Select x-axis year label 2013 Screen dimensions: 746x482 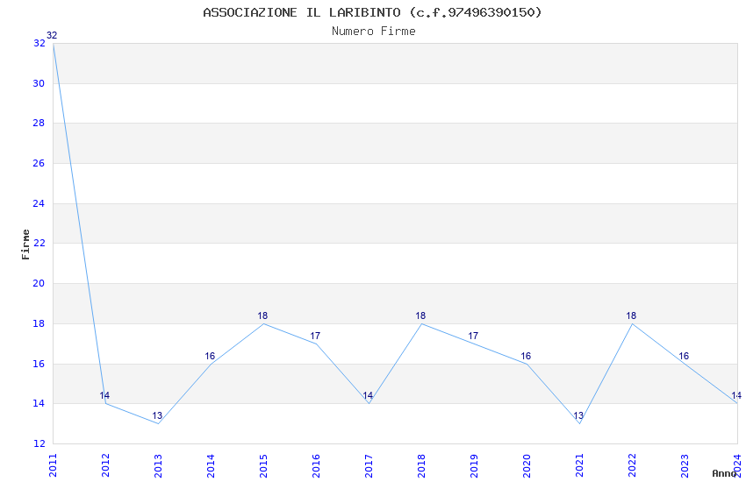click(158, 465)
